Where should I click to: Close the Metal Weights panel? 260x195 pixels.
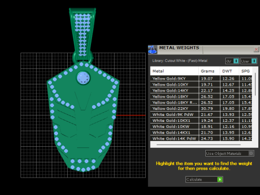256,49
